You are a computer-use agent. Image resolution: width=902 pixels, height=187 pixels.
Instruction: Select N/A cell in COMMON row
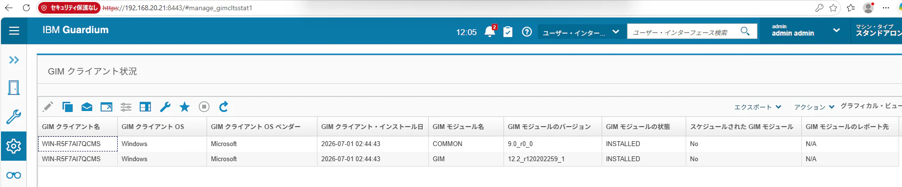pos(850,144)
